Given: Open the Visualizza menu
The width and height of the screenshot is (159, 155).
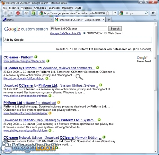Looking at the screenshot, I should (26, 8).
